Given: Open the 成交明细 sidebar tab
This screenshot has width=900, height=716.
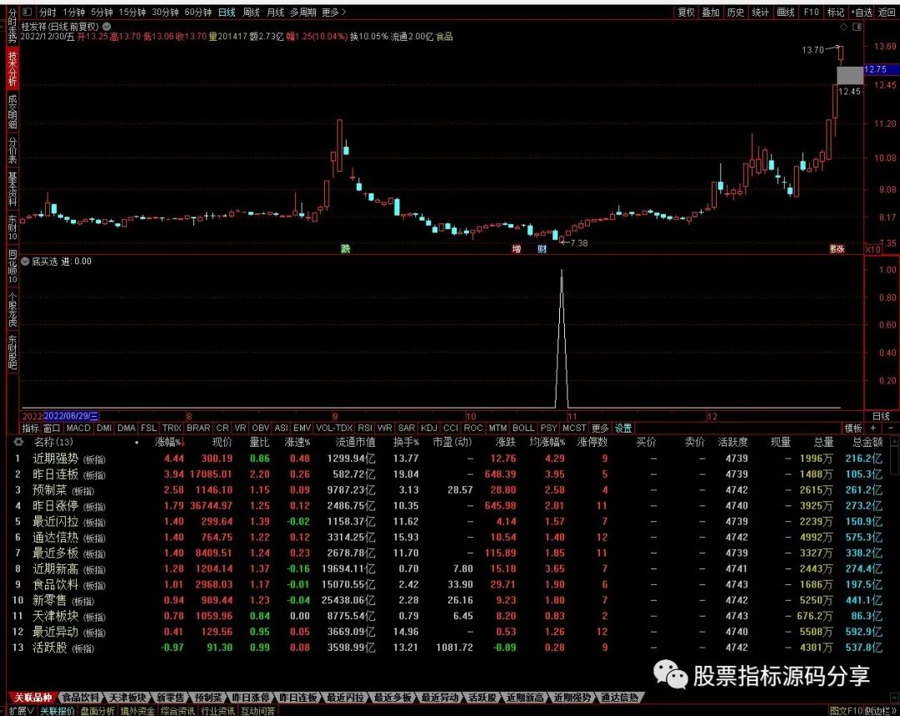Looking at the screenshot, I should 12,112.
